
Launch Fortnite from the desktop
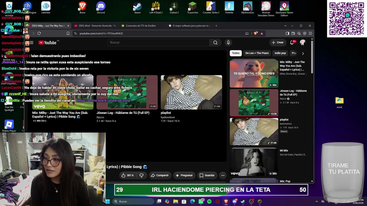click(229, 8)
